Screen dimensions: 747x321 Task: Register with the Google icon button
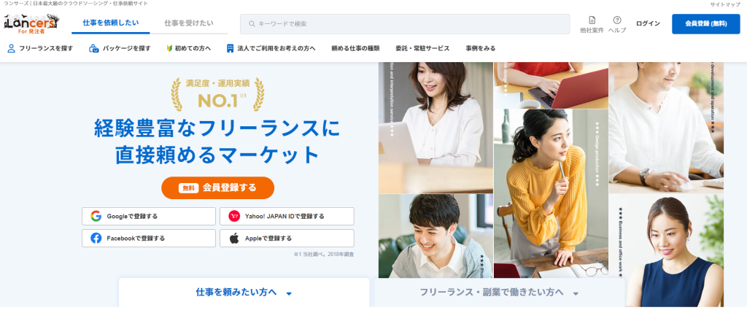(x=149, y=216)
